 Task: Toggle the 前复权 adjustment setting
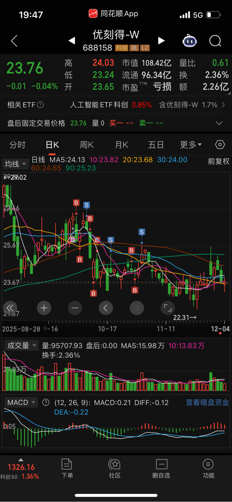pyautogui.click(x=218, y=161)
